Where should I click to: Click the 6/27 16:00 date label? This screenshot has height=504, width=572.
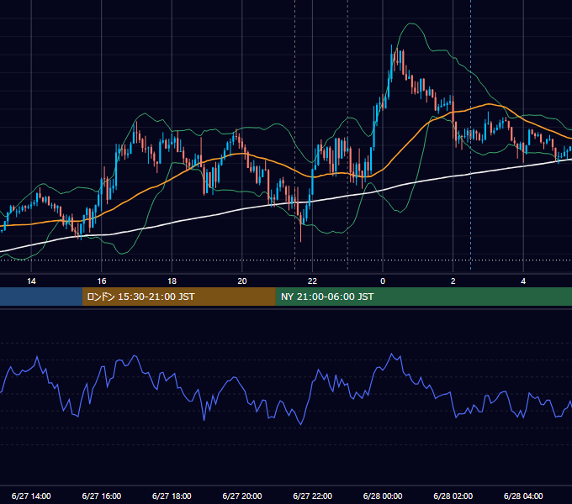pos(102,496)
